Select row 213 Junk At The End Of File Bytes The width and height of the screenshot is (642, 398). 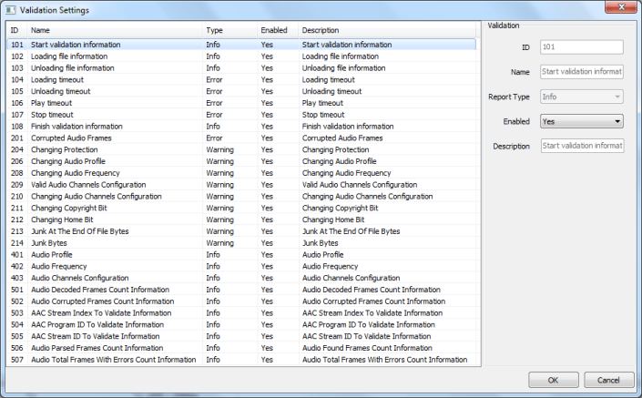pyautogui.click(x=241, y=231)
